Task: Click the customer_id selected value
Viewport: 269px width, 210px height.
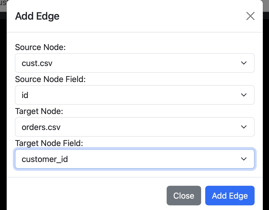Action: coord(45,159)
